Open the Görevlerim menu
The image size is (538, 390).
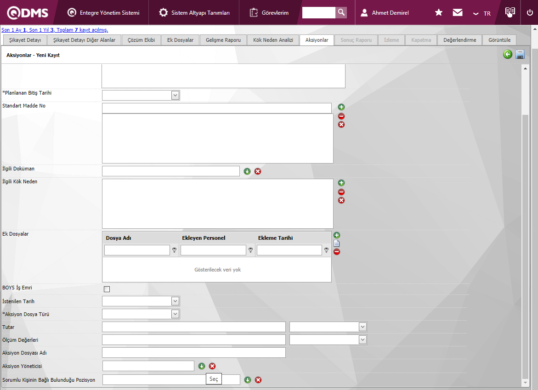pyautogui.click(x=269, y=13)
